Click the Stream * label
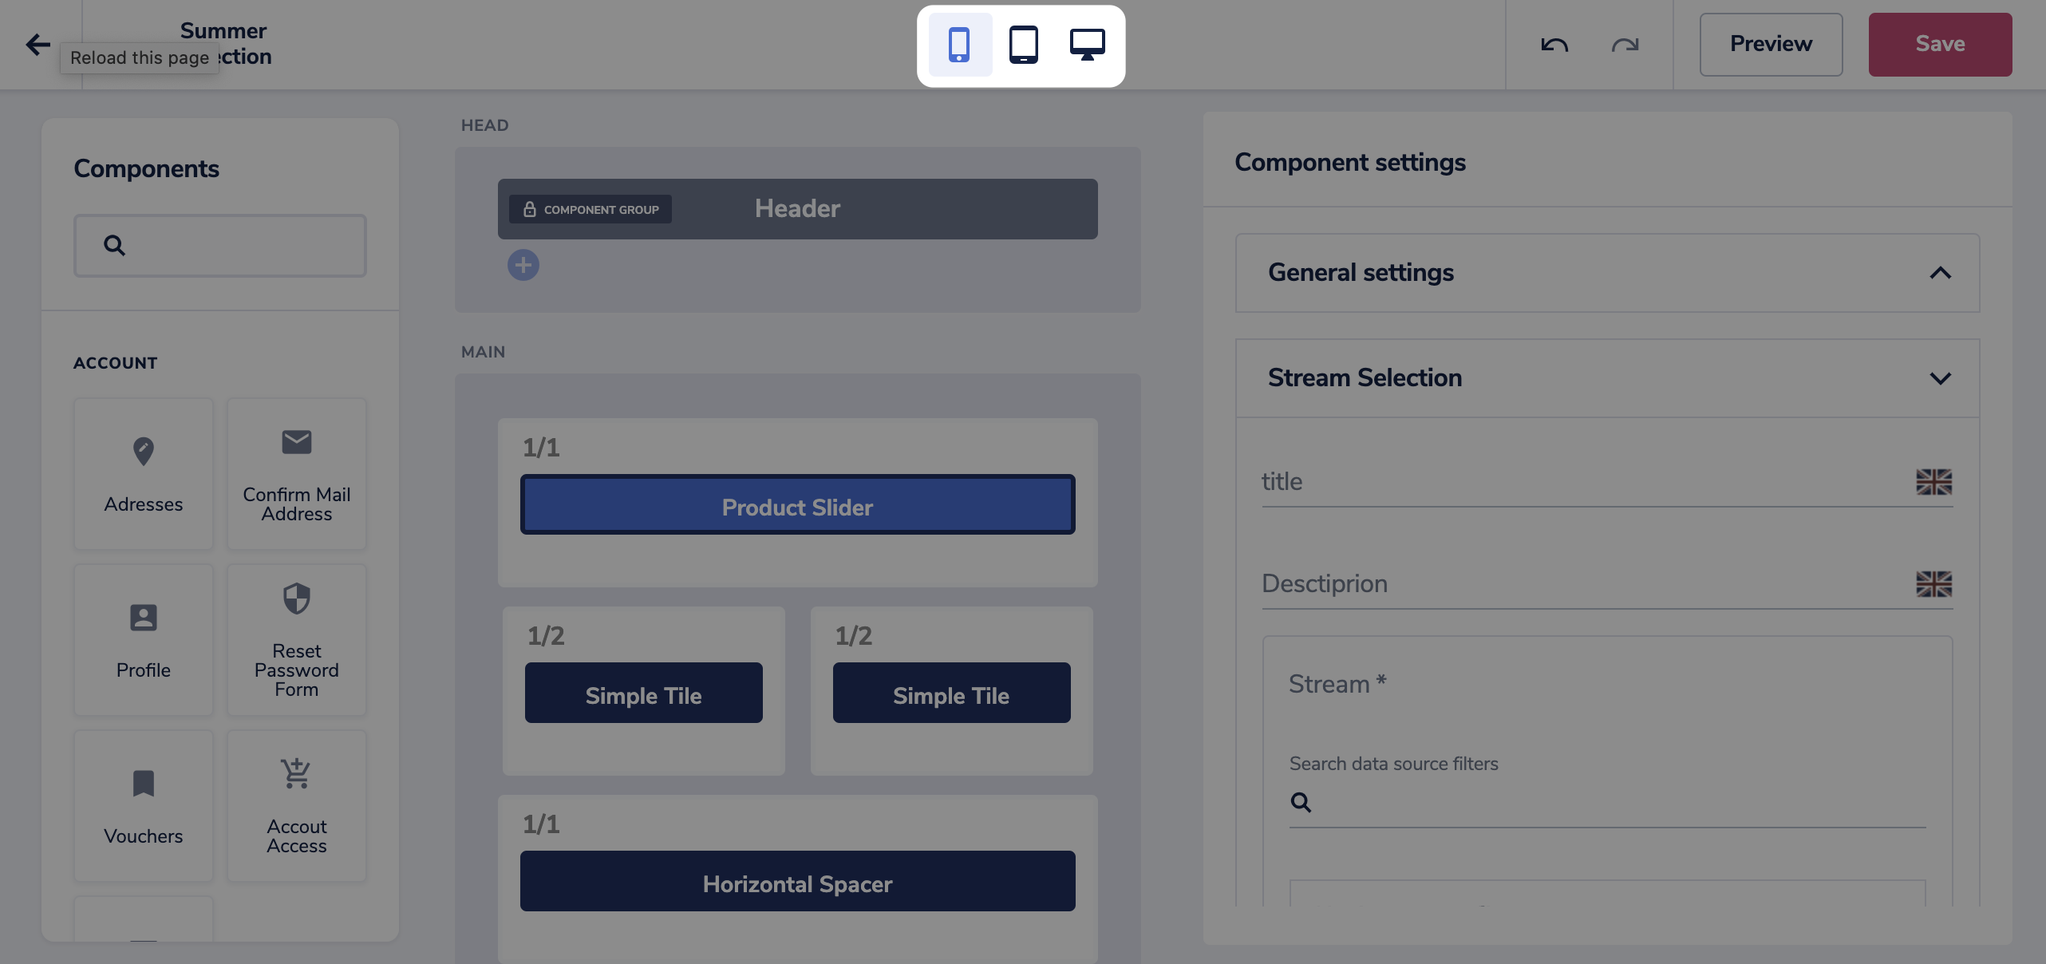Image resolution: width=2046 pixels, height=964 pixels. 1338,684
